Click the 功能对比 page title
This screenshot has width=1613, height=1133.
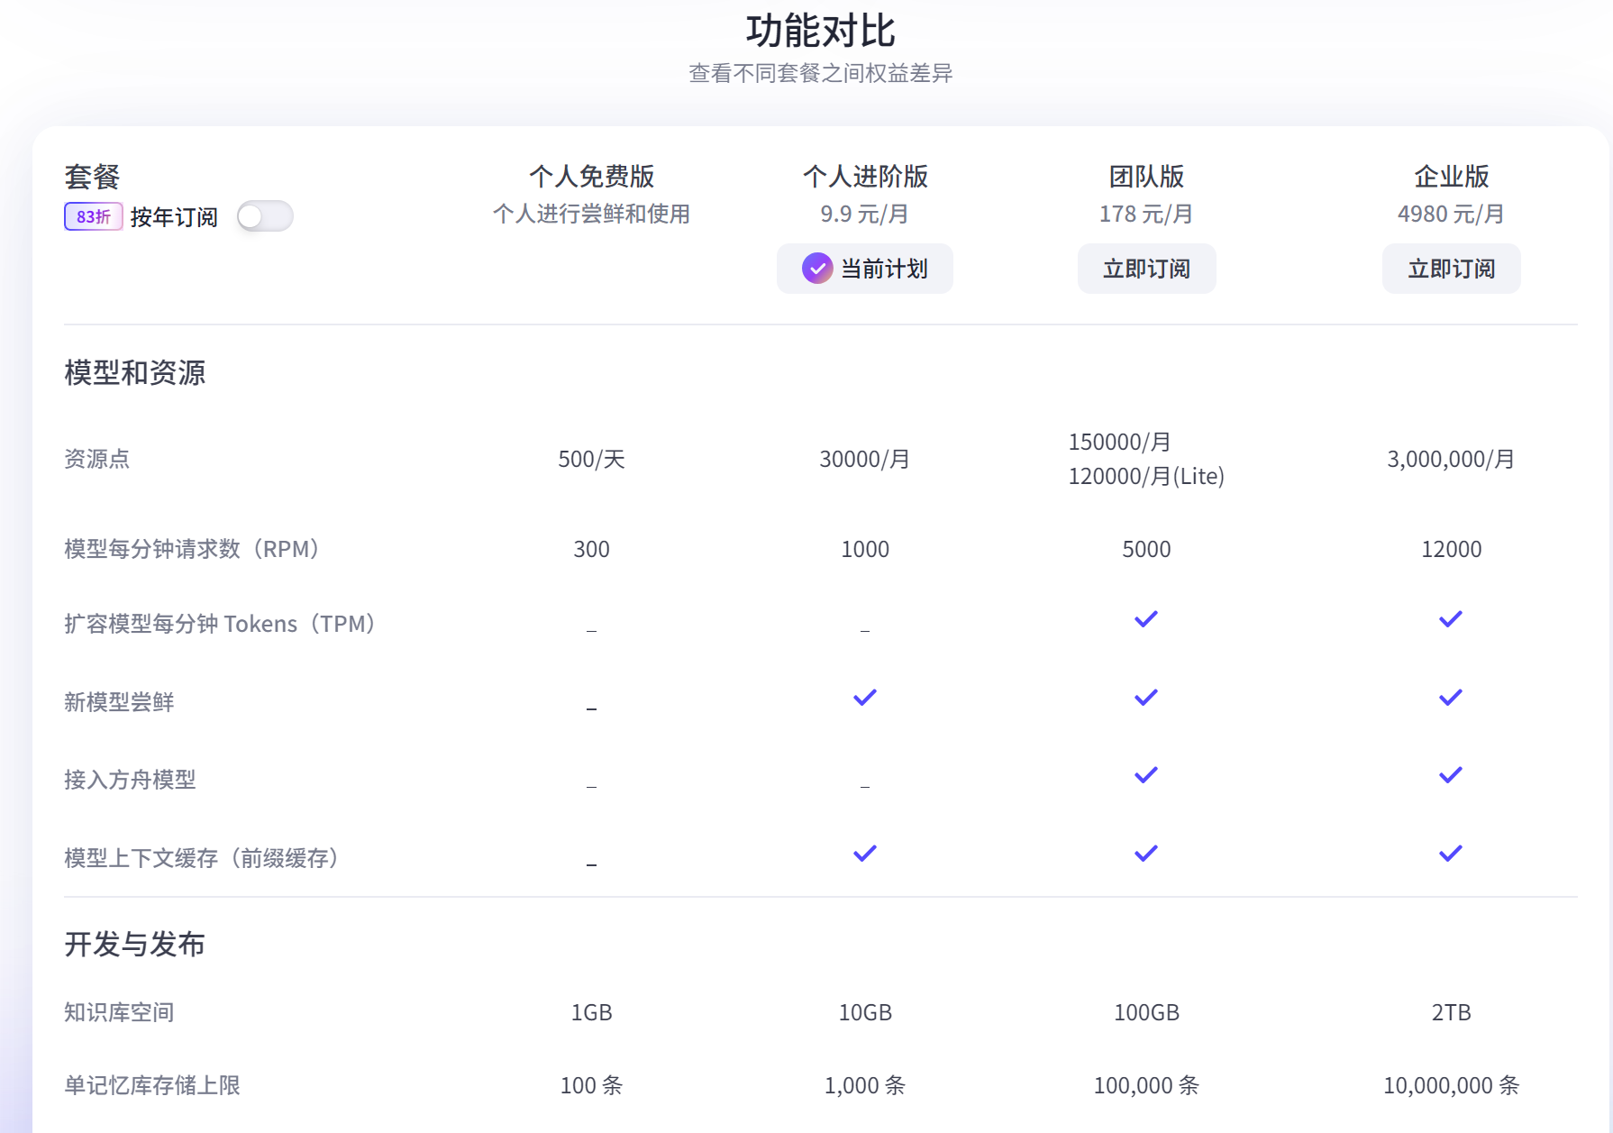tap(821, 31)
